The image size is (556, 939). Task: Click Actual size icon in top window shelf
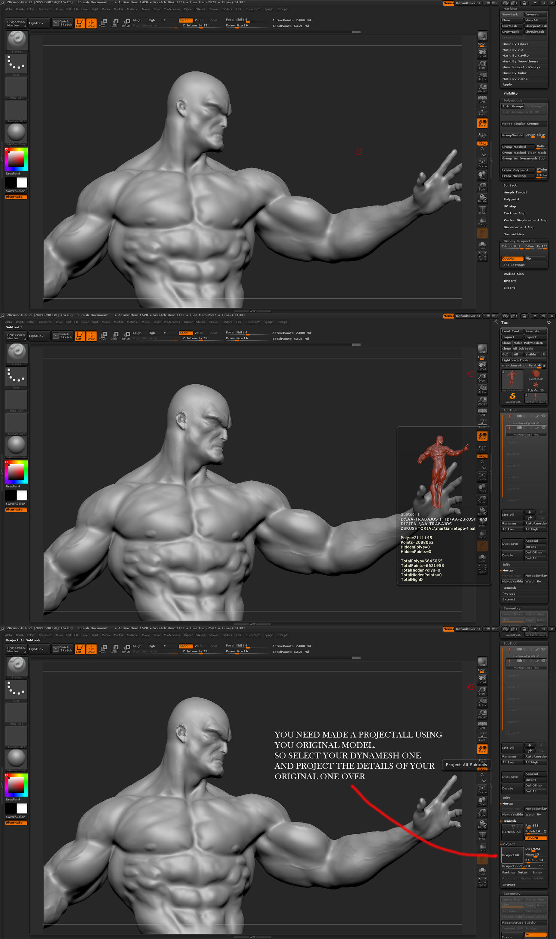pyautogui.click(x=482, y=76)
